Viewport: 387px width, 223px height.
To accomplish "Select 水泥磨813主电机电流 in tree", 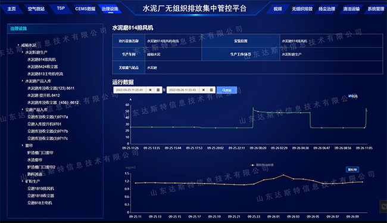I will coord(45,74).
